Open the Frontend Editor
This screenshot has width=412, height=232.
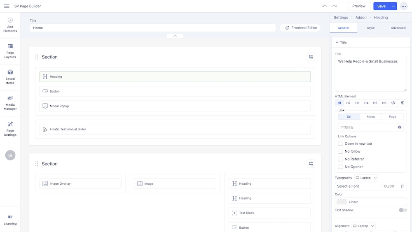[300, 28]
